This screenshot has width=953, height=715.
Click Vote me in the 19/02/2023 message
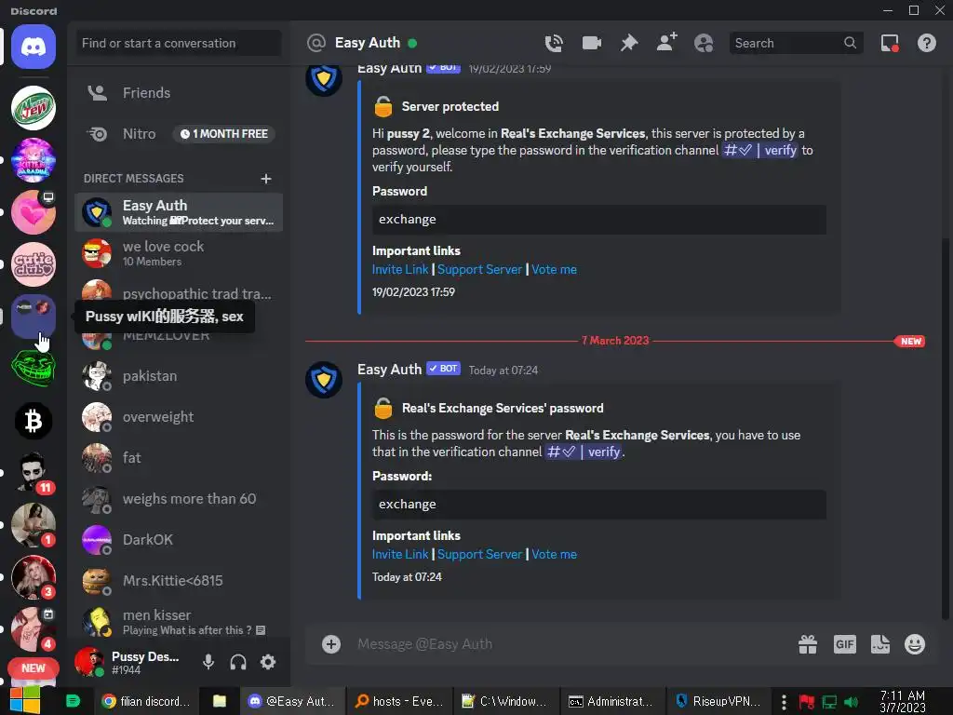point(555,269)
